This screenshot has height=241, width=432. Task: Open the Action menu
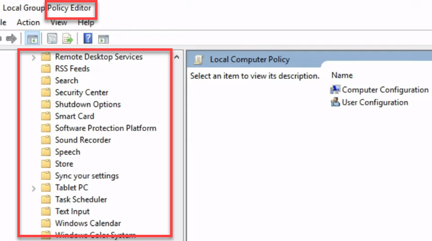pyautogui.click(x=28, y=22)
